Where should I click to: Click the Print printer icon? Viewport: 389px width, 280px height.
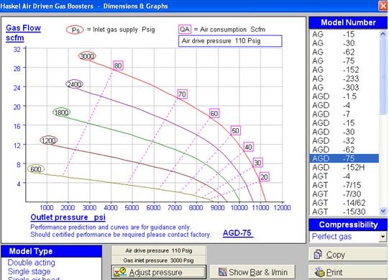pos(319,272)
